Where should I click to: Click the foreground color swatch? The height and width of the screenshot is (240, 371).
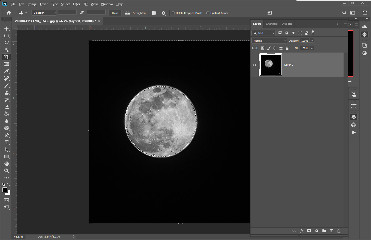click(x=5, y=190)
